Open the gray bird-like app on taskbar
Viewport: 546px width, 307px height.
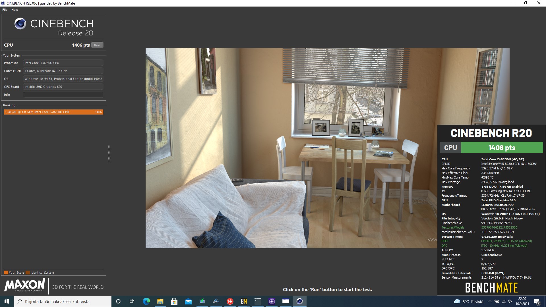[216, 301]
